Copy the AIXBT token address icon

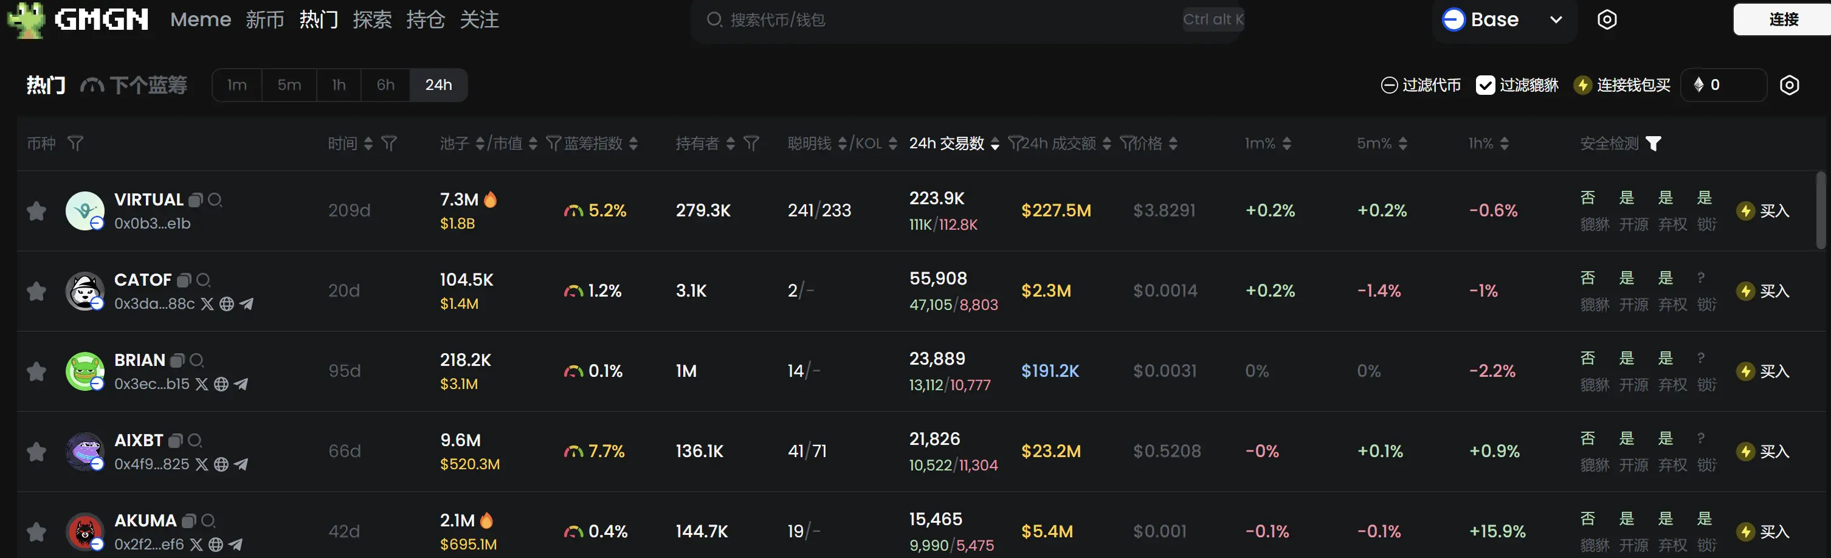176,441
